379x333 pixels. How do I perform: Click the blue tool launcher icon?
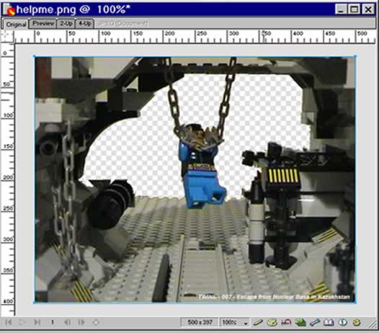[x=314, y=322]
